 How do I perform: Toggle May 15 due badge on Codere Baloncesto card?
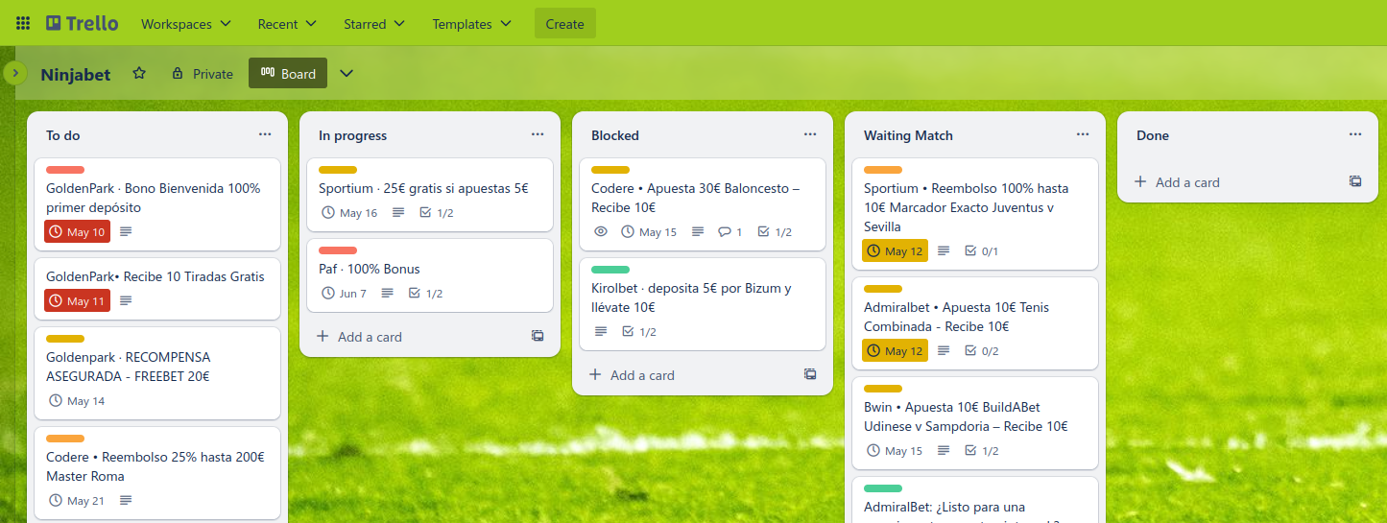tap(650, 231)
